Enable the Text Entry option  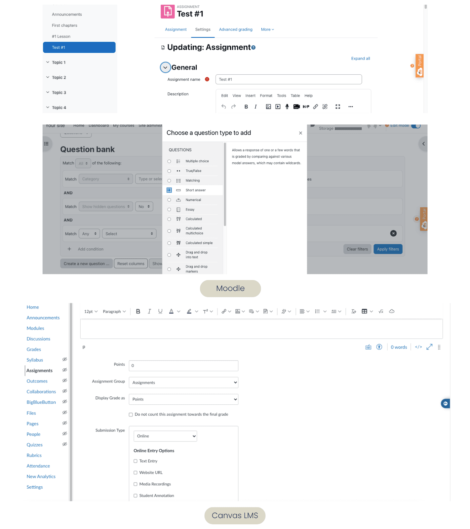[x=136, y=461]
